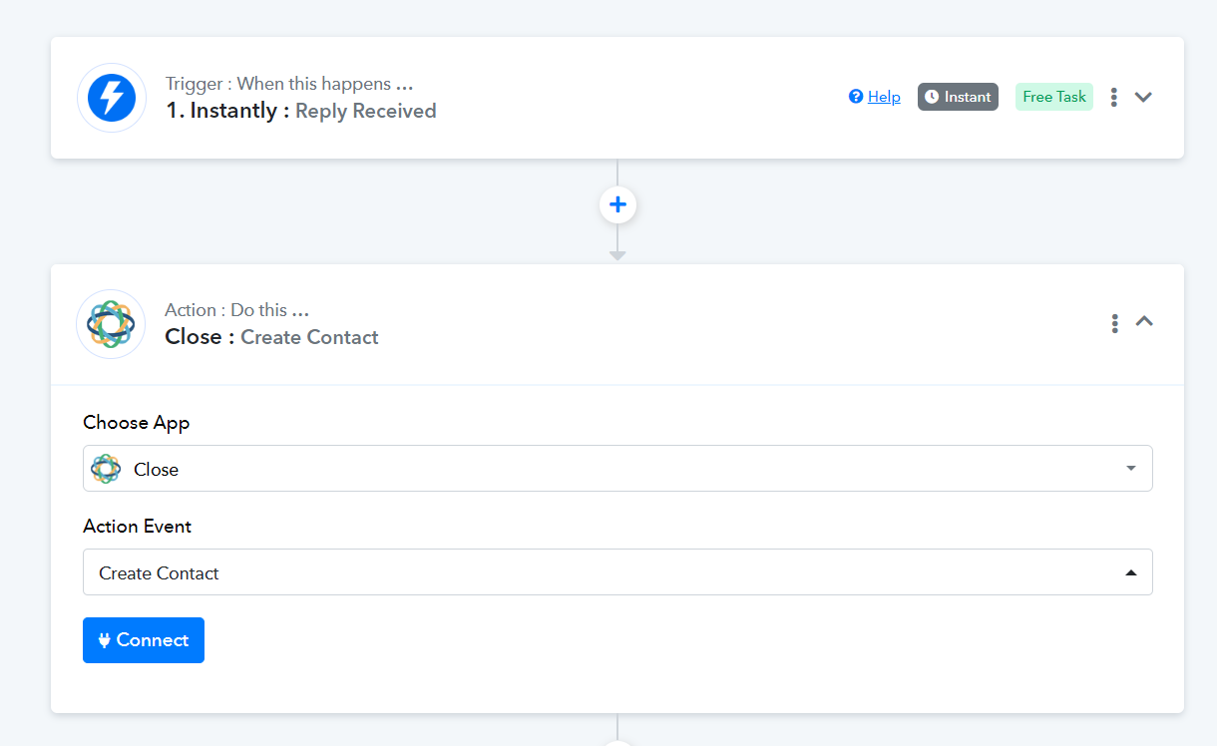Click the small Close logo inside Choose App field
This screenshot has width=1217, height=746.
(x=106, y=469)
